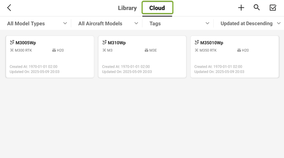This screenshot has height=158, width=284.
Task: Open the M3005Wp route card
Action: [x=50, y=57]
